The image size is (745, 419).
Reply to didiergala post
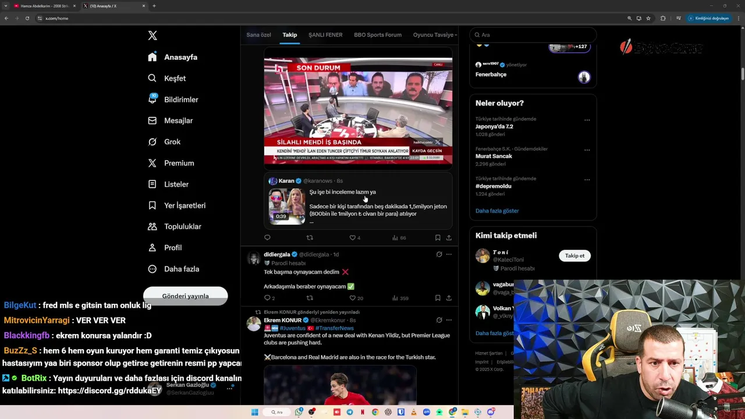tap(269, 298)
